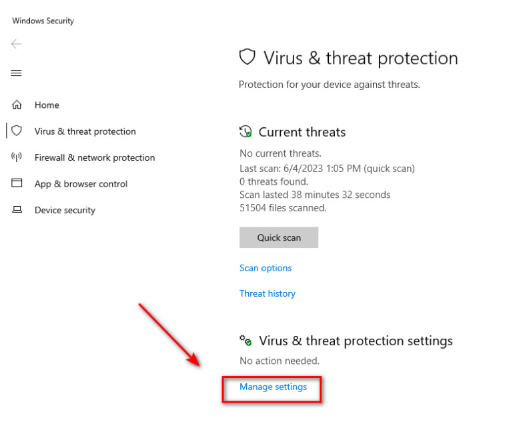The image size is (521, 434).
Task: Open the Scan options link
Action: click(266, 268)
